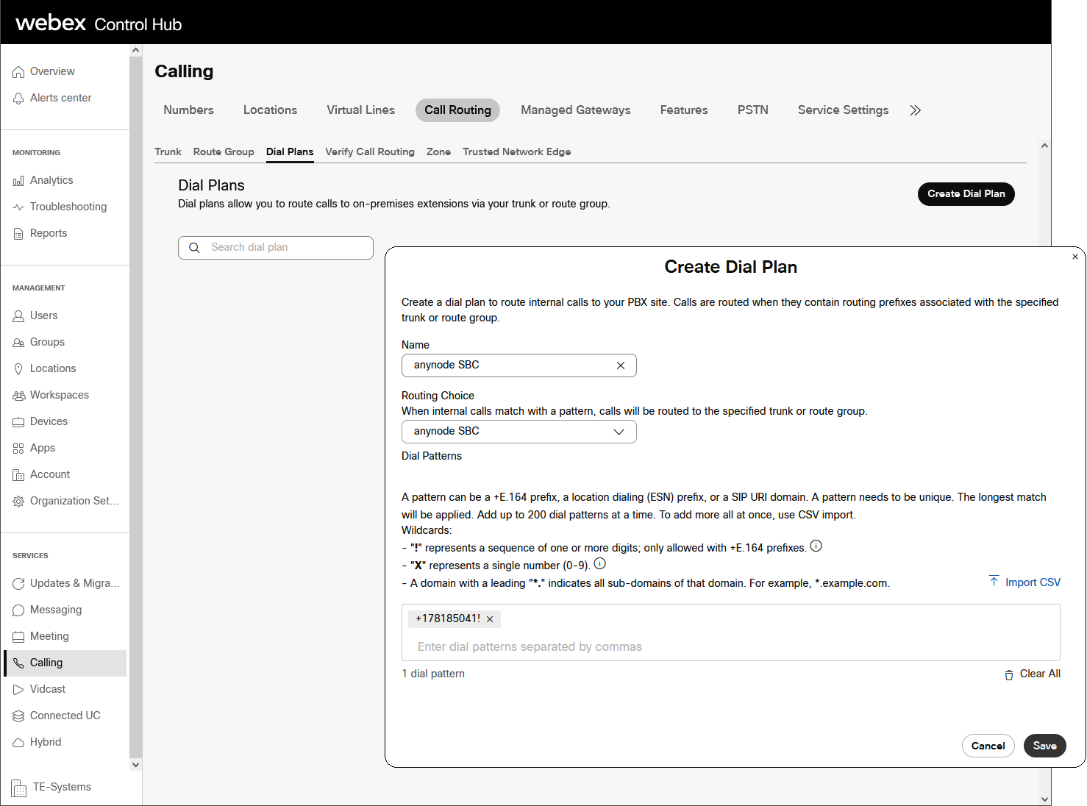Select the Call Routing tab

pos(457,110)
